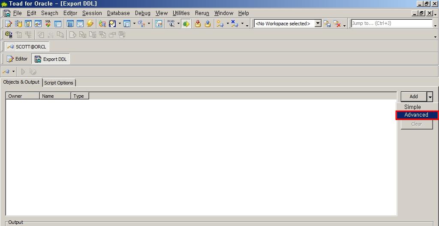The width and height of the screenshot is (439, 226).
Task: Click the Rollback icon with blue arrow
Action: click(x=207, y=24)
